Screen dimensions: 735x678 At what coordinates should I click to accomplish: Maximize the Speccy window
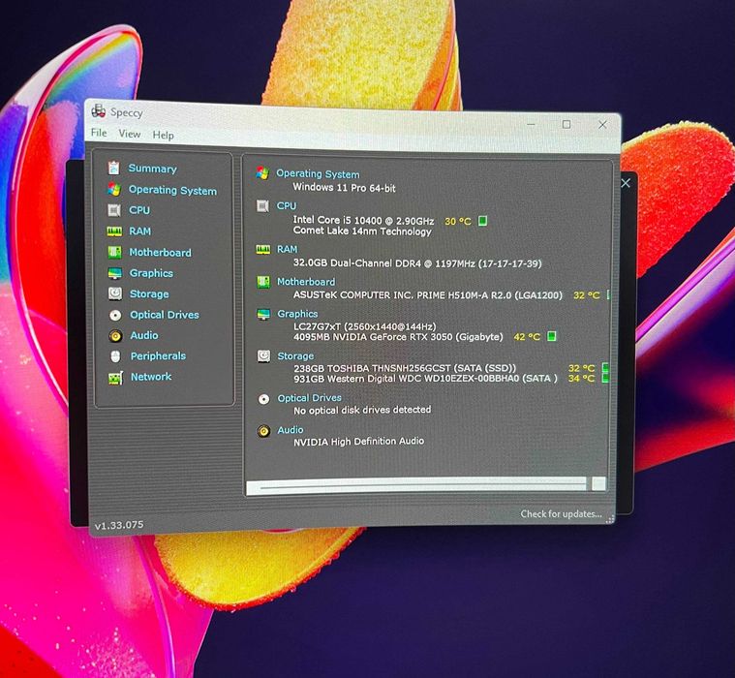coord(567,124)
